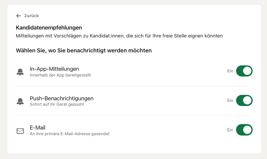Click the Kandidatenempfehlungen heading
This screenshot has width=267, height=159.
coord(49,28)
